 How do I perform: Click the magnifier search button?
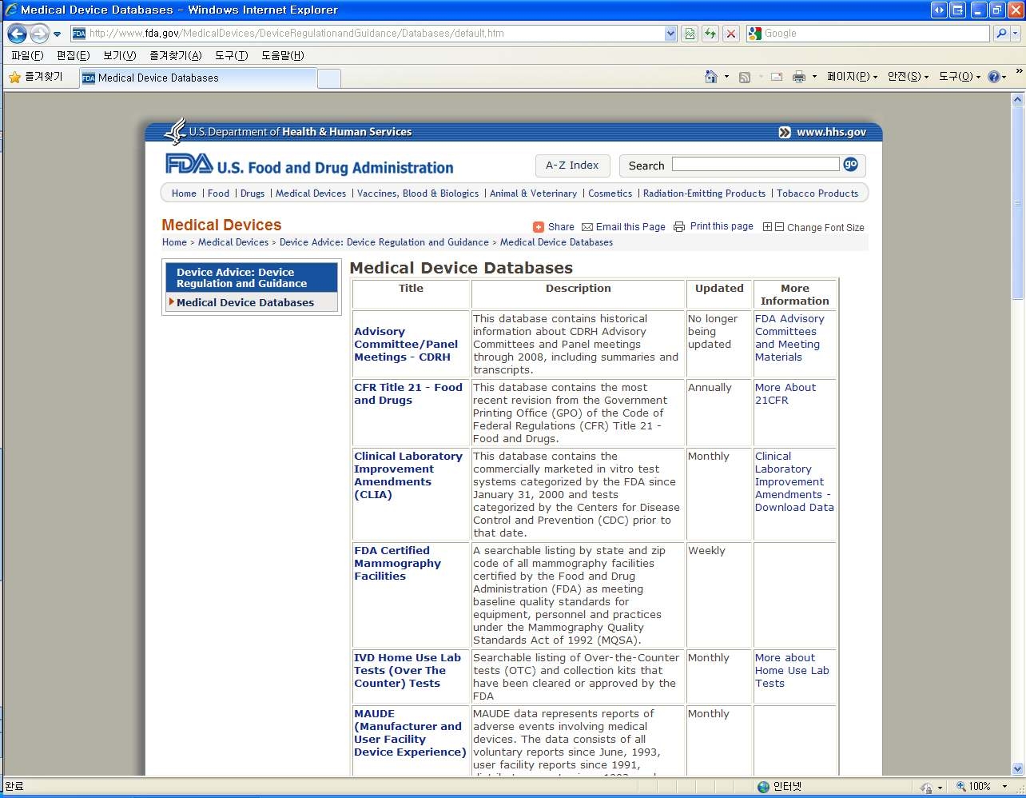coord(1001,34)
